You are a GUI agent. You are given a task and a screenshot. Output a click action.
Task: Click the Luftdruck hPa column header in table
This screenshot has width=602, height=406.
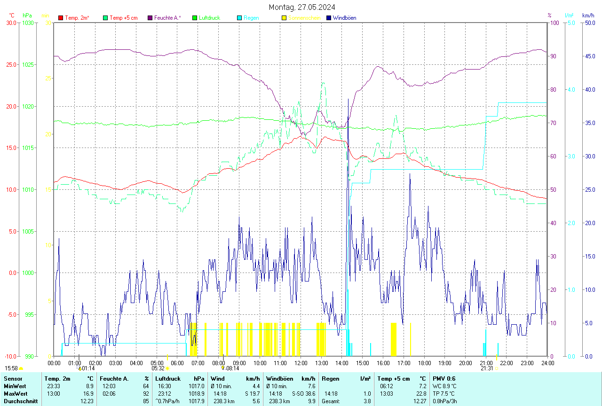tap(180, 379)
